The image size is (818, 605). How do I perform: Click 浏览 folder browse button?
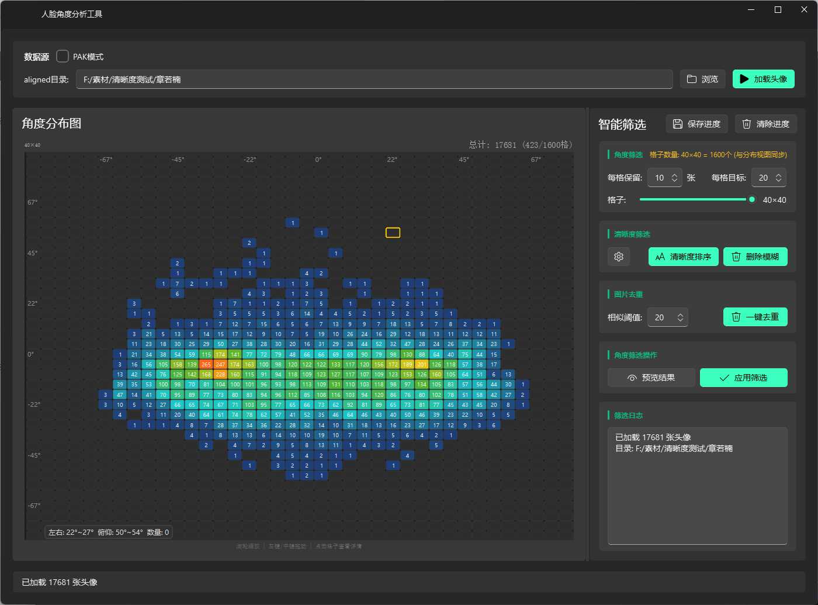click(702, 79)
